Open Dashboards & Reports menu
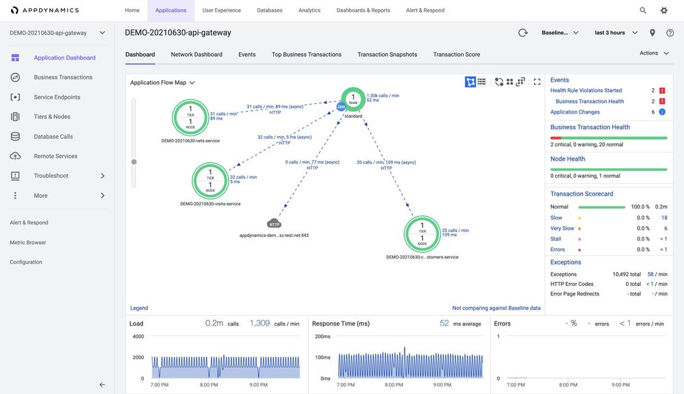 363,10
